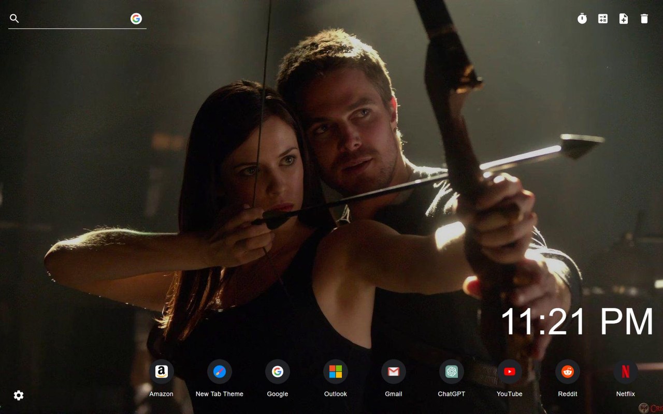Open new tab settings gear
This screenshot has height=414, width=663.
(x=19, y=395)
